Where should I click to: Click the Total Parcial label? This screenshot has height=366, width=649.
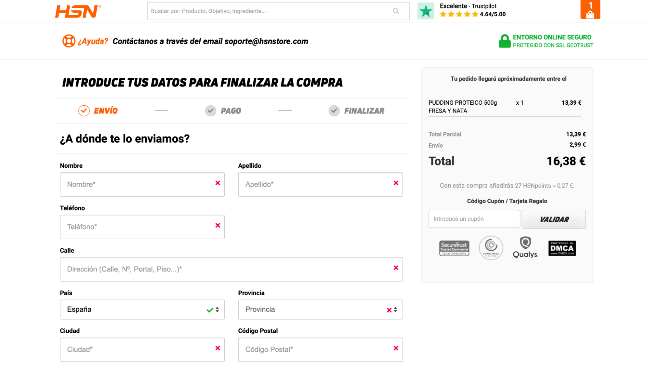click(x=444, y=134)
